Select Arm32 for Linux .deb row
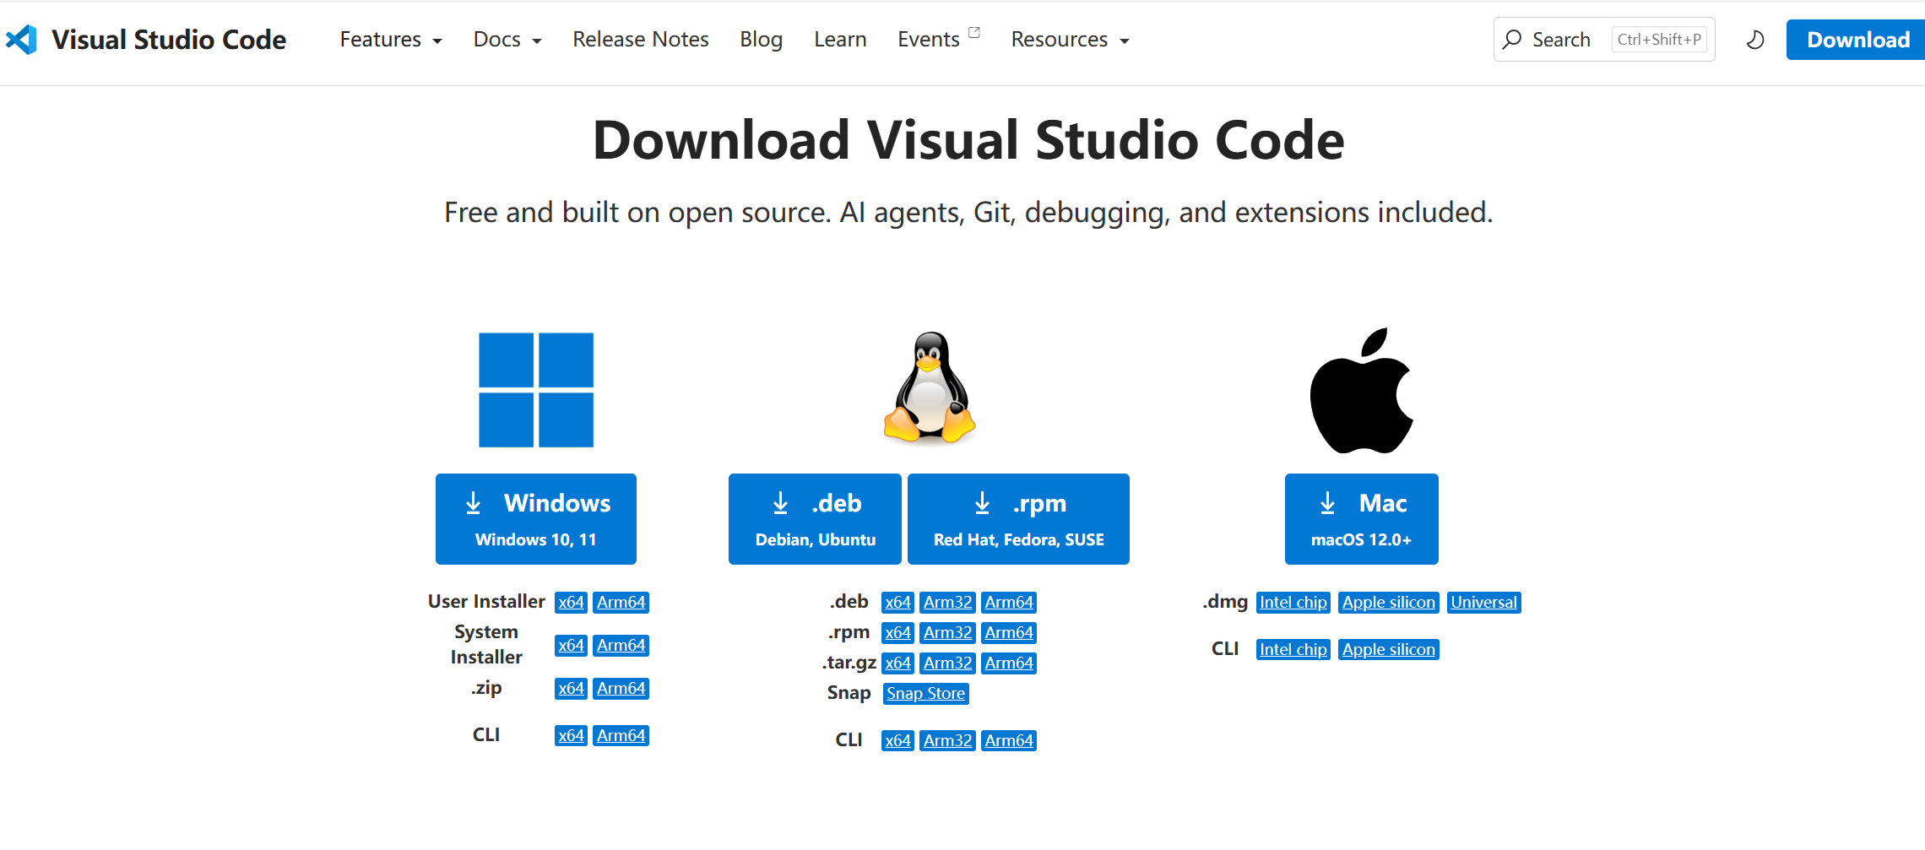This screenshot has width=1925, height=850. tap(948, 603)
